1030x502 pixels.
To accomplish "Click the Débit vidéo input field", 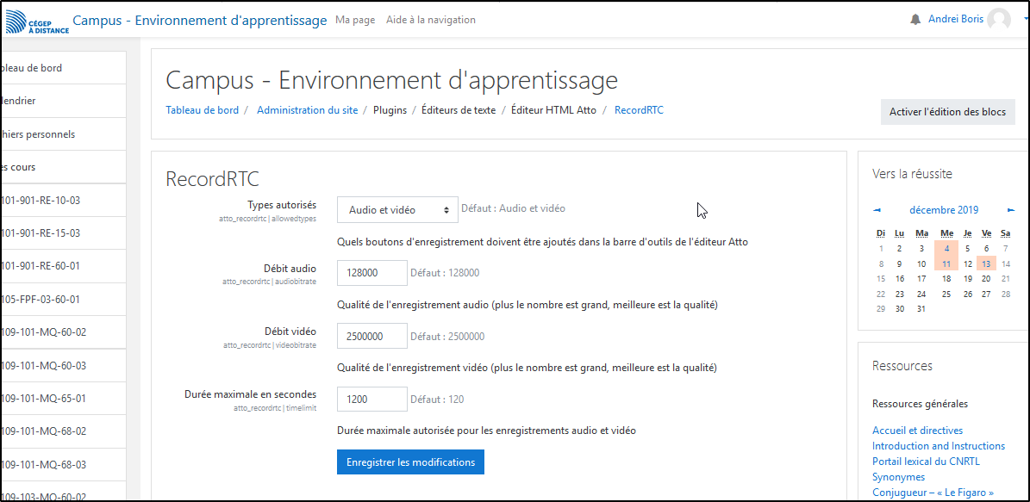I will (371, 337).
